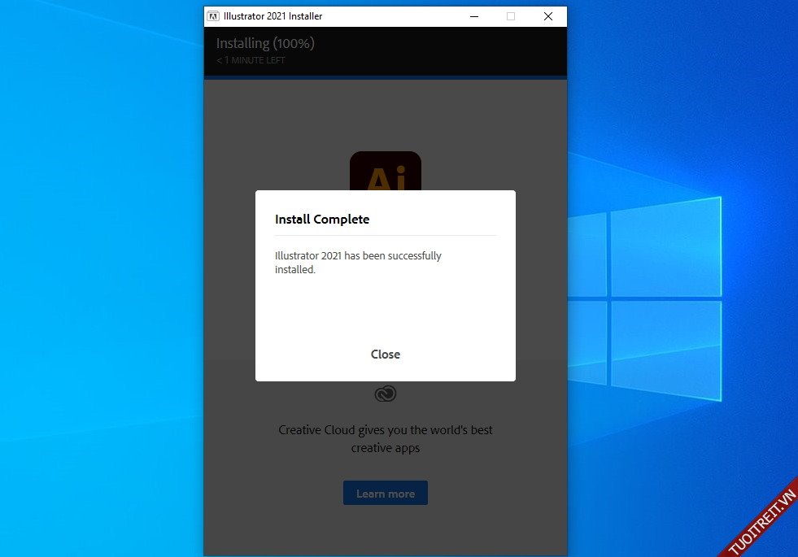The width and height of the screenshot is (798, 557).
Task: Click the Adobe icon in the title bar
Action: tap(212, 16)
